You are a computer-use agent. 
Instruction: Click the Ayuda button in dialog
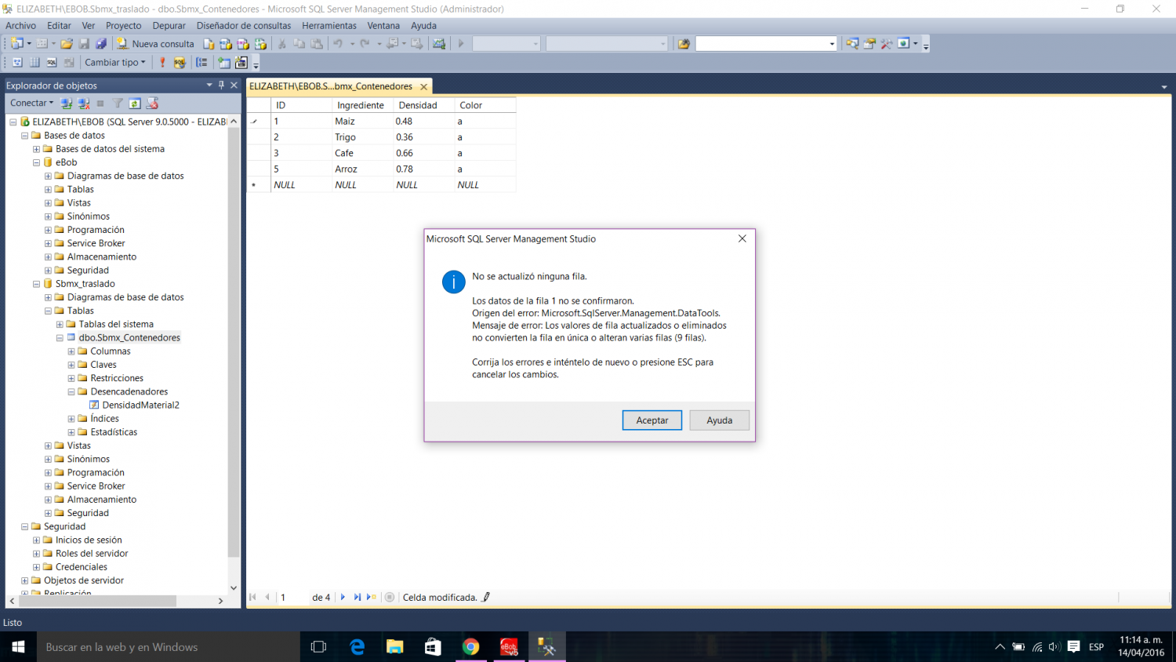[x=720, y=420]
